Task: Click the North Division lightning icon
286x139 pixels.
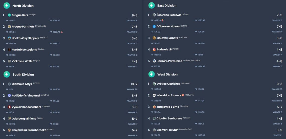Action: (x=7, y=6)
